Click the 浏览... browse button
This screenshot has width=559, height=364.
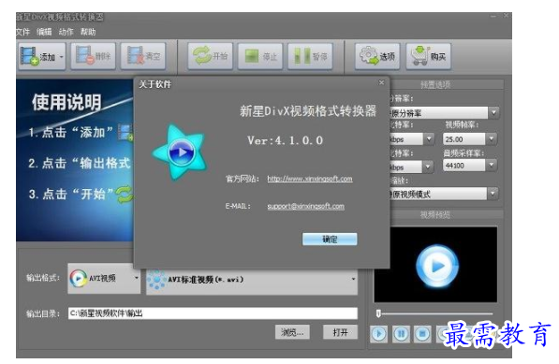coord(292,332)
